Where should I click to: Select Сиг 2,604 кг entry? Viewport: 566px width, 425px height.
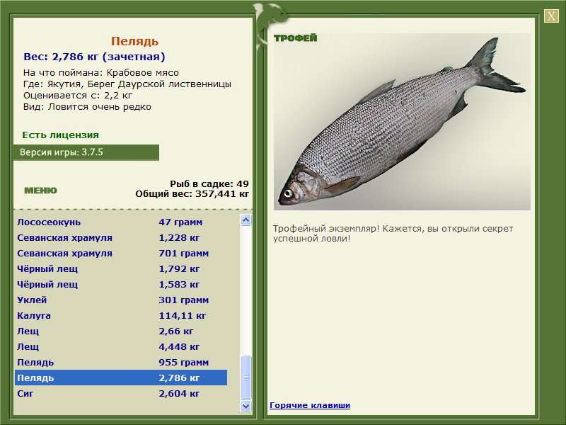click(x=120, y=394)
